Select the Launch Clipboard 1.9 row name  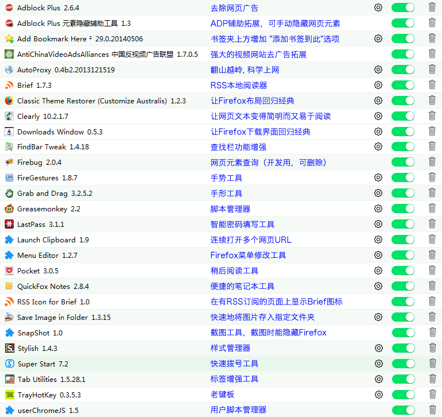coord(53,240)
